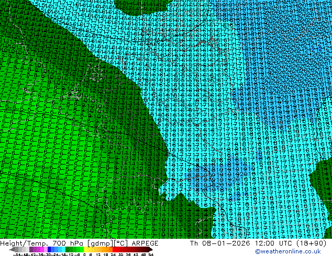
Task: Select the yellow swatch in the temperature legend
Action: 85,249
